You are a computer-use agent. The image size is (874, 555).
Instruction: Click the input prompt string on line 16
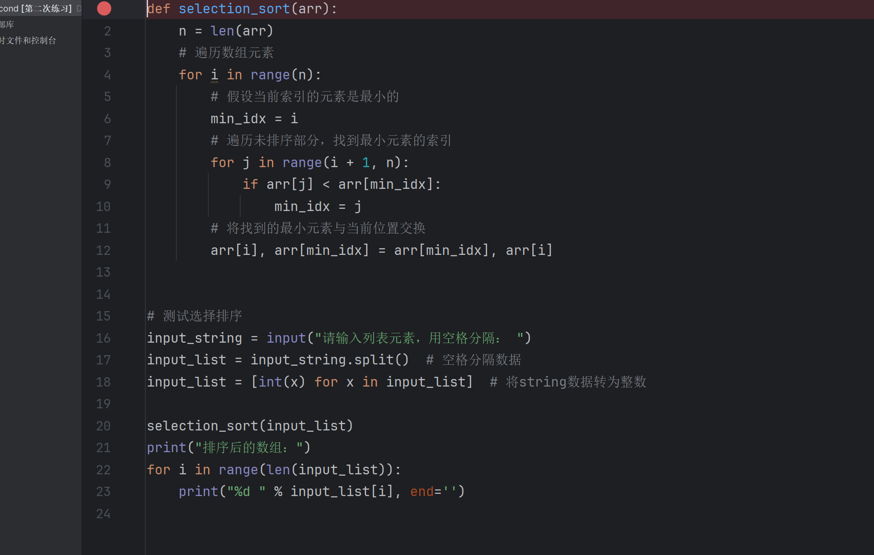tap(419, 338)
